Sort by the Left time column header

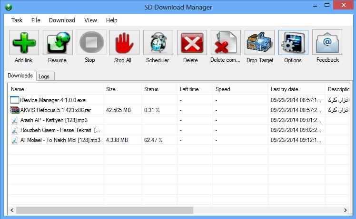coord(195,89)
